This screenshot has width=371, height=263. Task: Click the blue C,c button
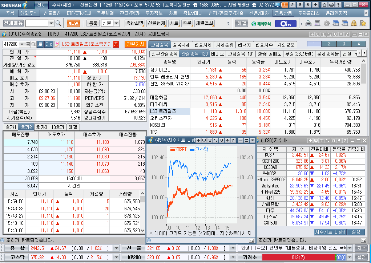pyautogui.click(x=49, y=44)
